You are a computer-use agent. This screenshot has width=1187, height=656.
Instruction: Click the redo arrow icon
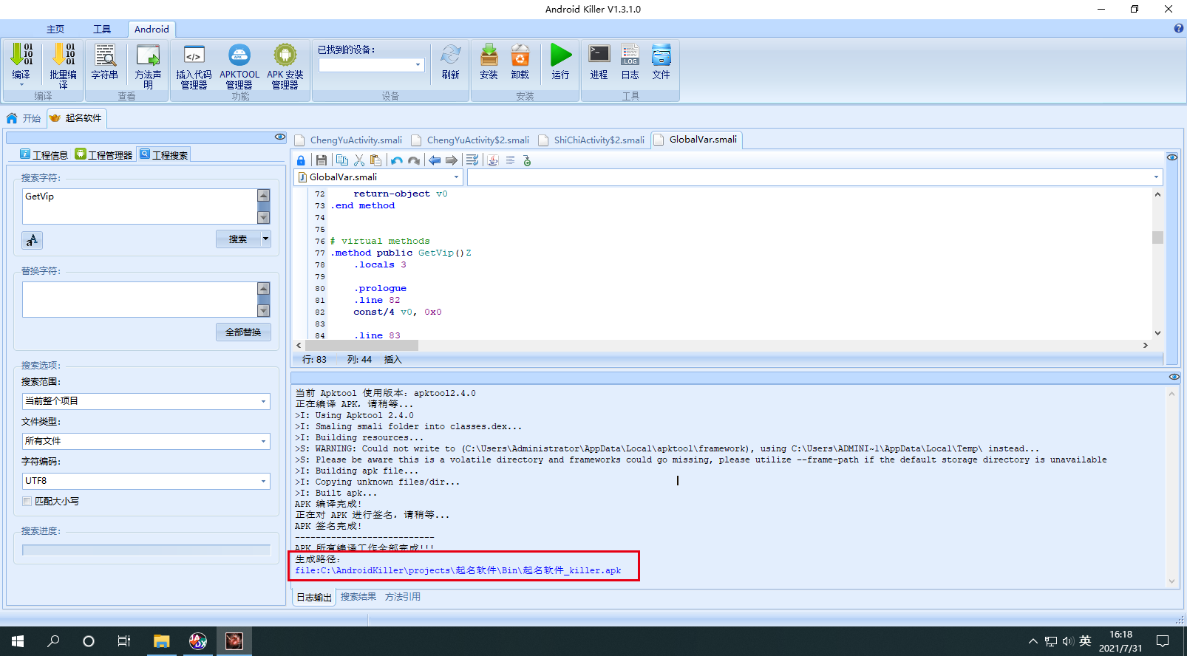click(414, 160)
